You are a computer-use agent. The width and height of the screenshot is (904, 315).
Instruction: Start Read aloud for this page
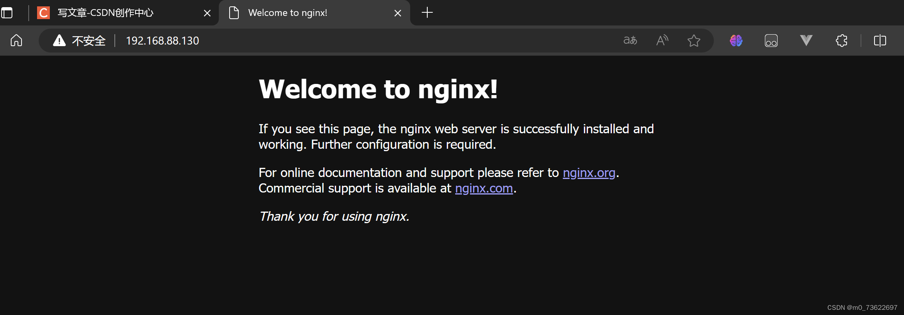(x=662, y=41)
